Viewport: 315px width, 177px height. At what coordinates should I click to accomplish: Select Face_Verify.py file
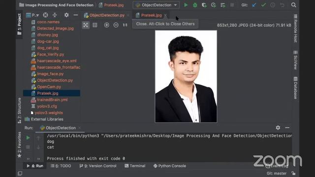50,55
